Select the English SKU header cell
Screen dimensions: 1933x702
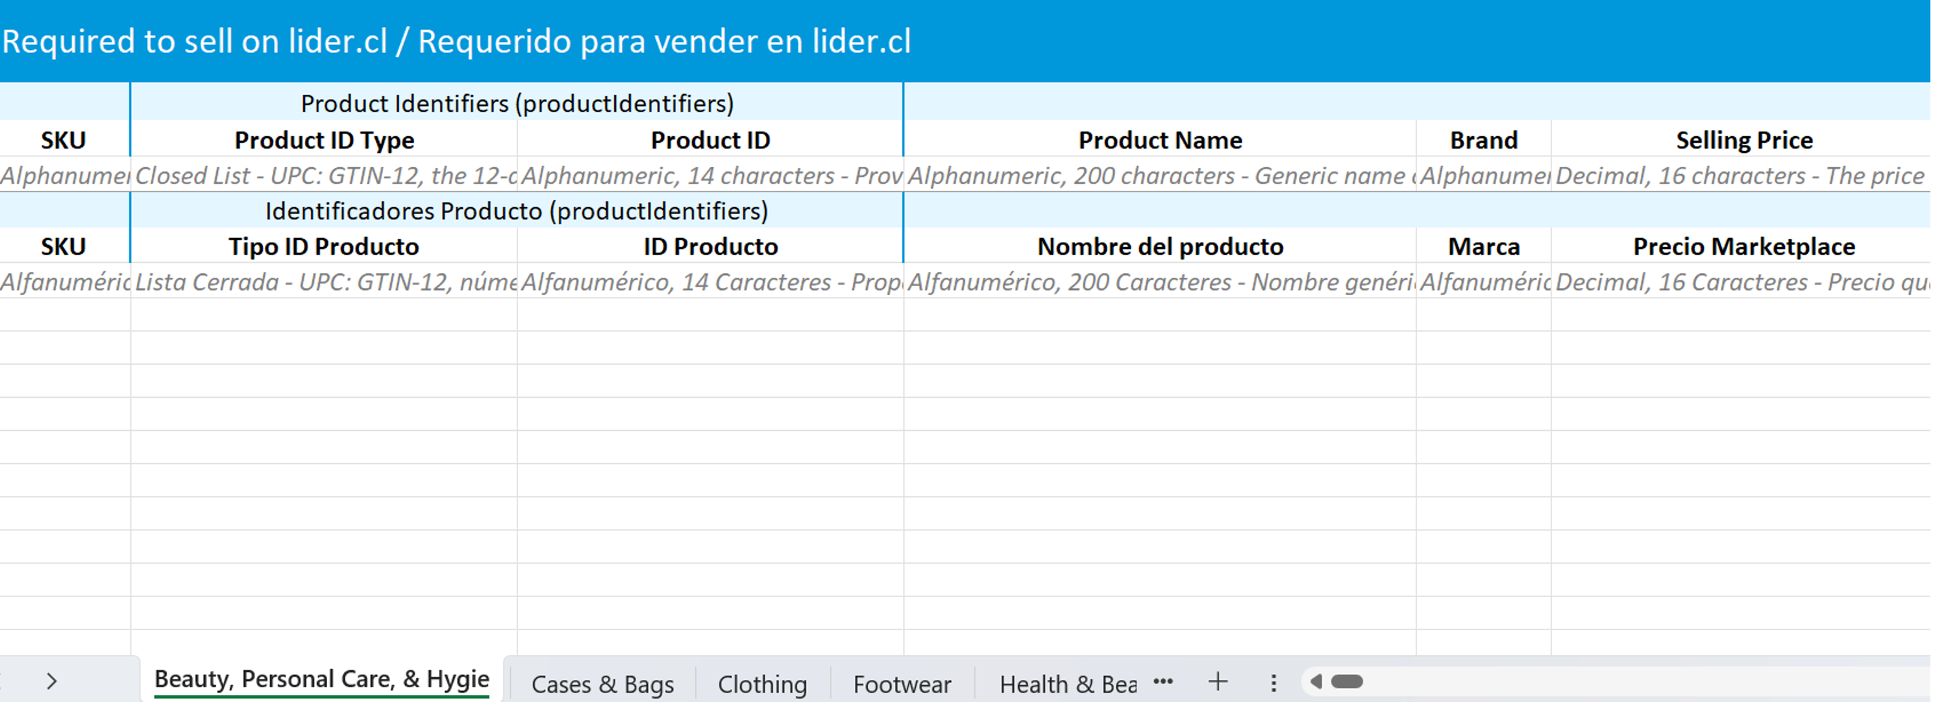(x=64, y=139)
